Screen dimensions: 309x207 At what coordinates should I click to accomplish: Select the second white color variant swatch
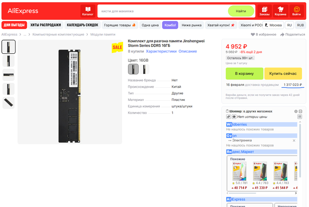pyautogui.click(x=144, y=69)
